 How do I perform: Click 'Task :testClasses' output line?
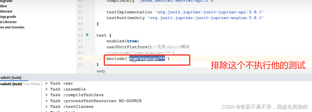point(69,107)
